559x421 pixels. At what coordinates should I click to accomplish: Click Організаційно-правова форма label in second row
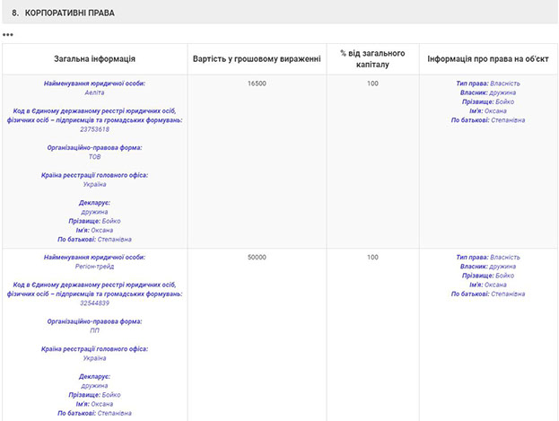tap(94, 321)
